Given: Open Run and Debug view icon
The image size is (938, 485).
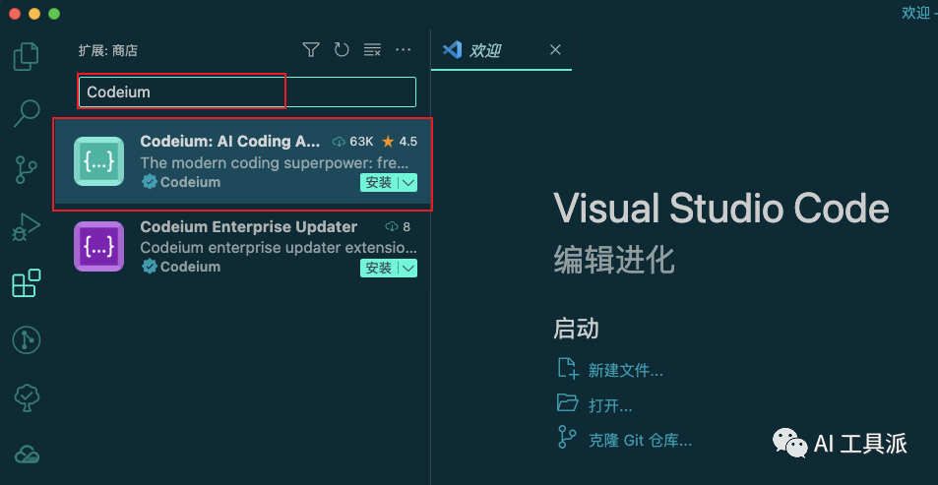Looking at the screenshot, I should pos(26,226).
